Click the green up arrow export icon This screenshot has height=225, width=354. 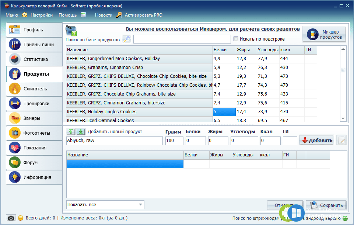(71, 131)
